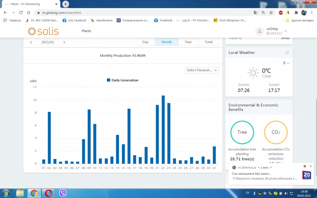This screenshot has height=198, width=317.
Task: Advance to the next month
Action: click(64, 42)
